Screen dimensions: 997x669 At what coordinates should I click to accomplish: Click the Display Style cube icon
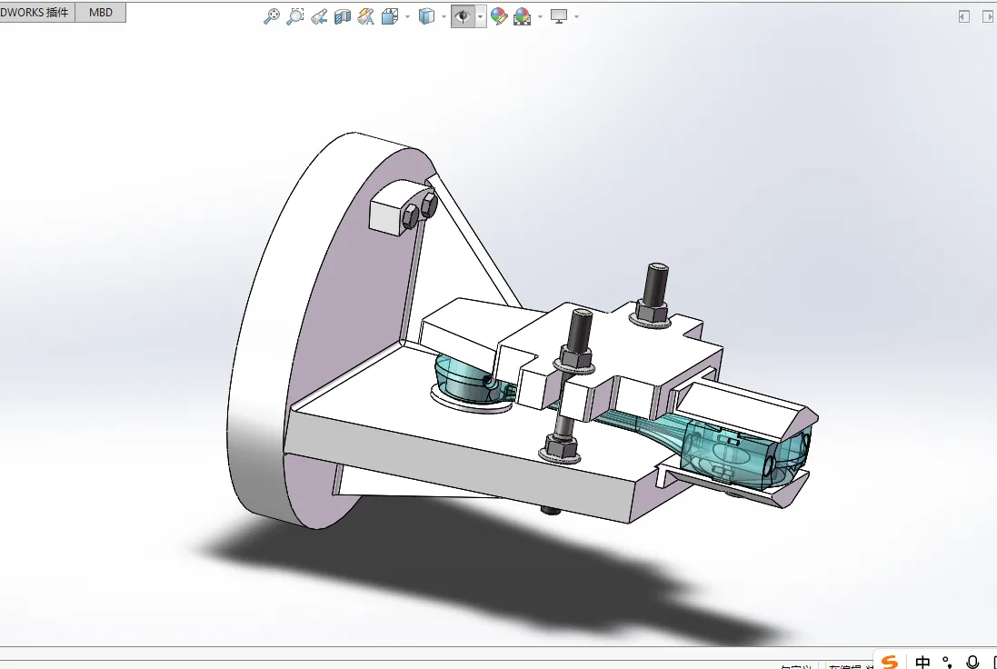click(x=426, y=16)
